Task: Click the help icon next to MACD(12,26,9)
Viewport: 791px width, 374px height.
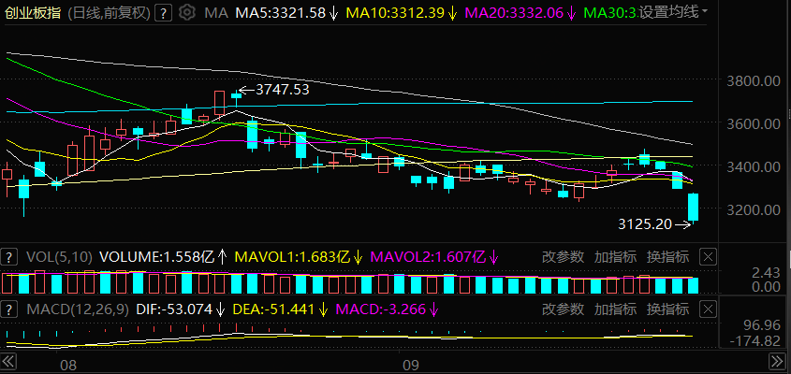Action: tap(8, 309)
